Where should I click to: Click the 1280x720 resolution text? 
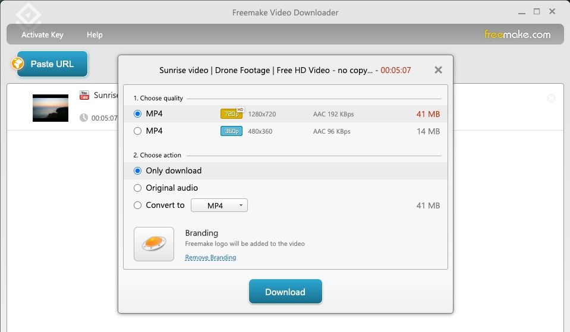[262, 114]
